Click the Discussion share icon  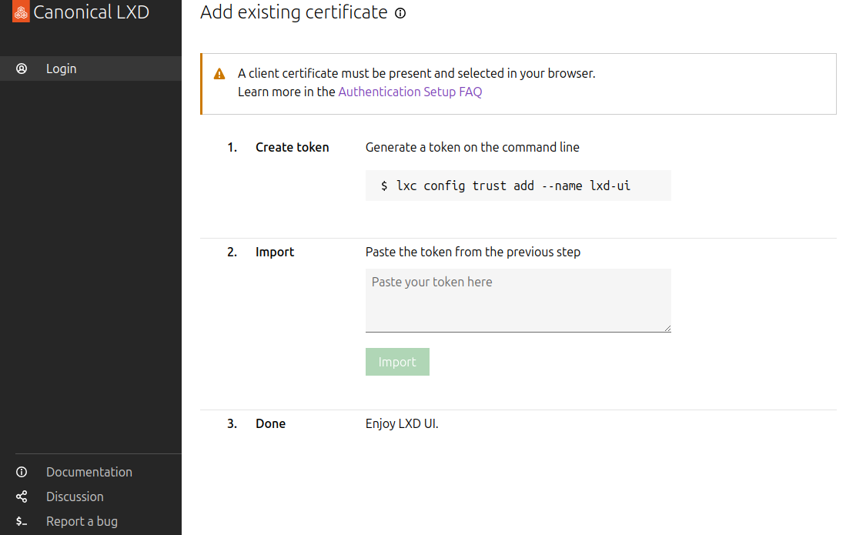pyautogui.click(x=22, y=497)
